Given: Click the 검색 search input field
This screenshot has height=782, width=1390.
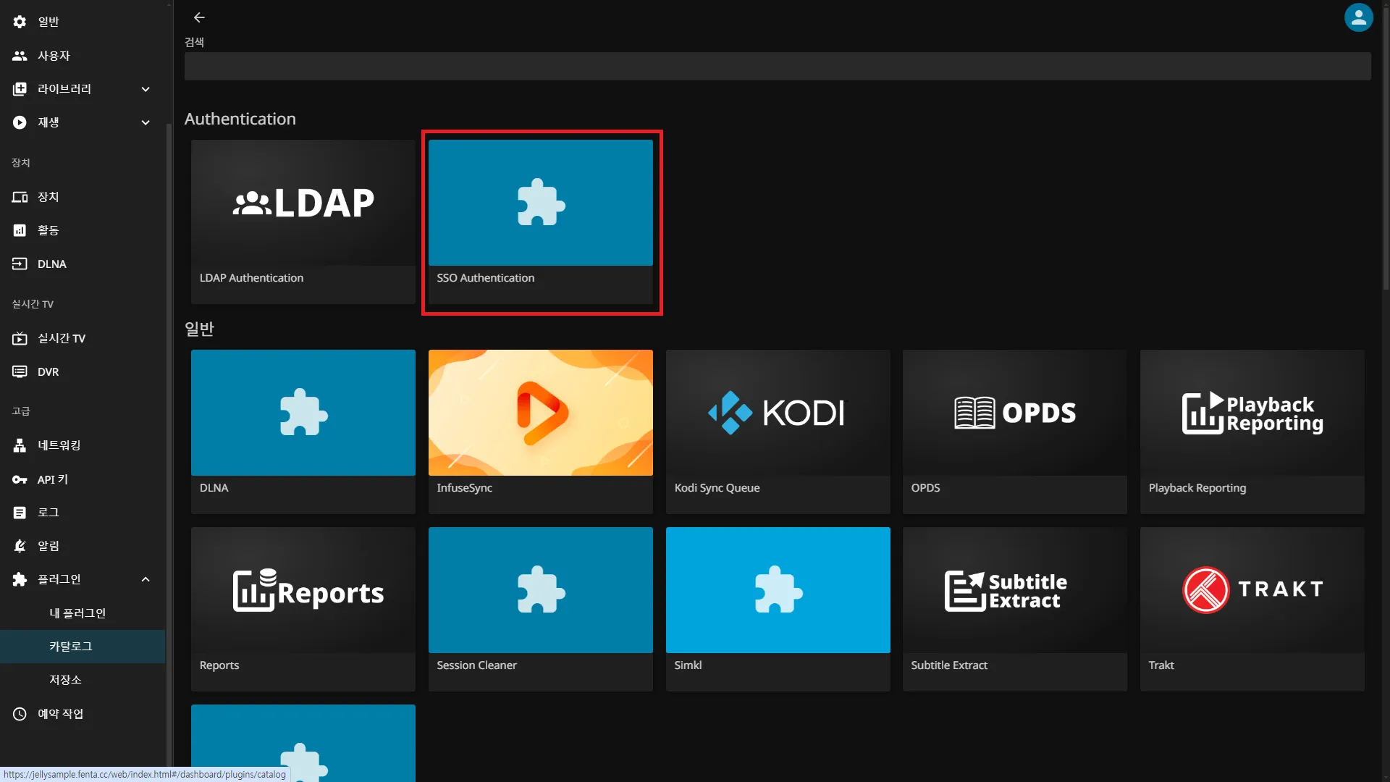Looking at the screenshot, I should (x=777, y=66).
